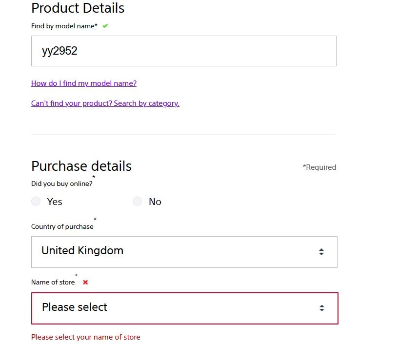Open the "Please select" store dropdown
Screen dimensions: 398x344
tap(184, 308)
